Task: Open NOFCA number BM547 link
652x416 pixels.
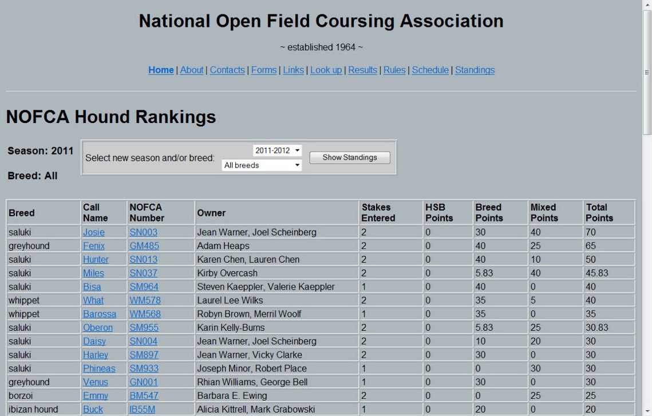Action: (x=144, y=396)
